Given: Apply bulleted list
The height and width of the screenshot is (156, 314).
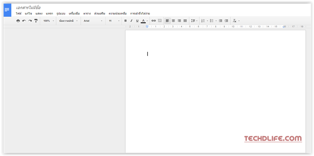Looking at the screenshot, I should [x=212, y=21].
